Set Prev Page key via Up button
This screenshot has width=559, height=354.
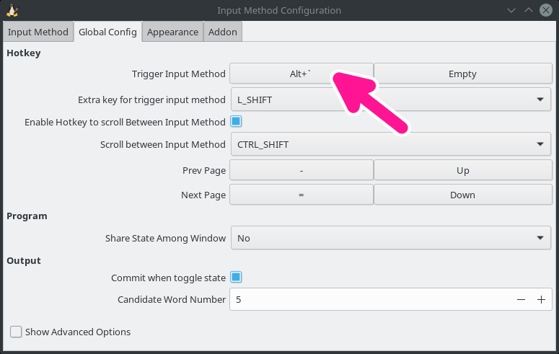pyautogui.click(x=462, y=170)
